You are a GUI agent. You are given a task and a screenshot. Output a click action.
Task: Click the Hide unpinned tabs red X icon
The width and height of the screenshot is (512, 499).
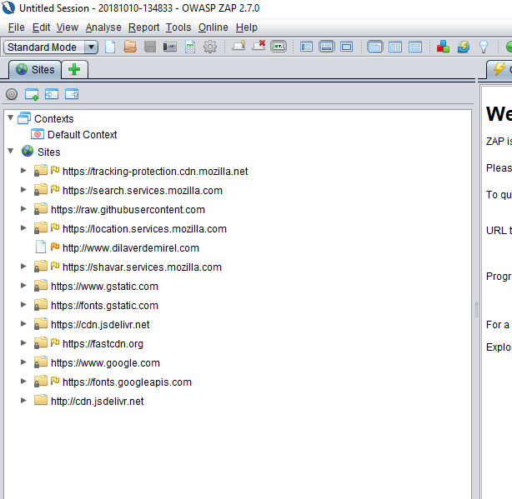(259, 46)
